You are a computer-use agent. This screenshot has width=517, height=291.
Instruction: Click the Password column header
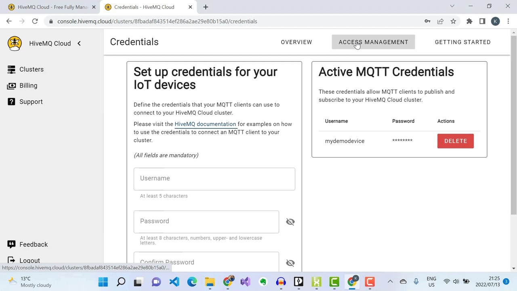click(403, 121)
